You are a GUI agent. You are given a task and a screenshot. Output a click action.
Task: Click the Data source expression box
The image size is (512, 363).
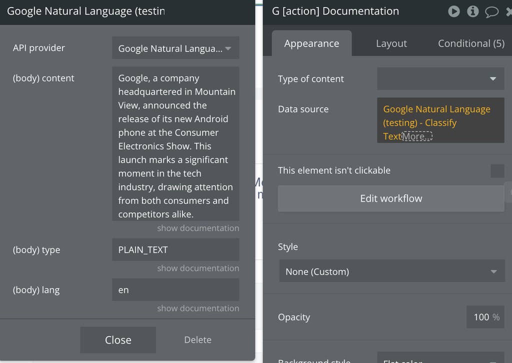[x=440, y=120]
